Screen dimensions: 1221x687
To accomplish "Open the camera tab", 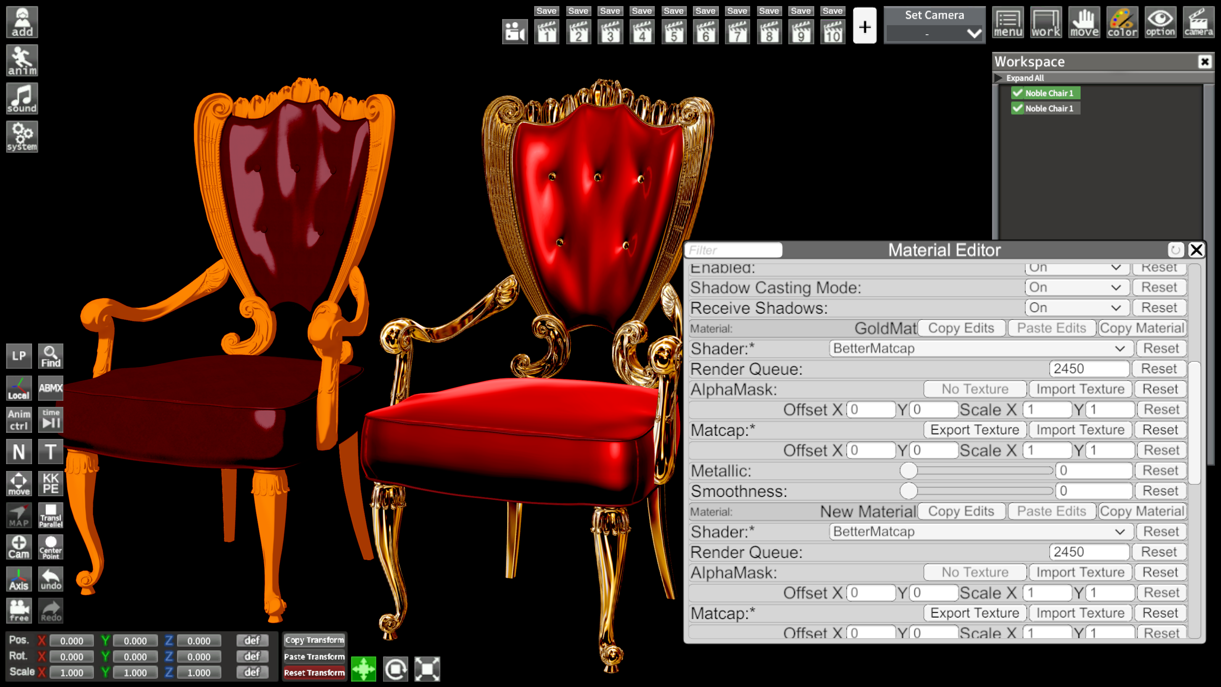I will (x=1198, y=22).
